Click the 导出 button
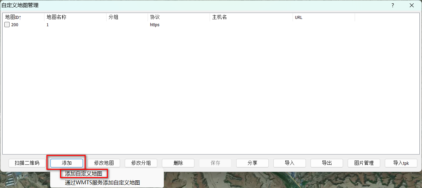This screenshot has height=188, width=422. (327, 163)
